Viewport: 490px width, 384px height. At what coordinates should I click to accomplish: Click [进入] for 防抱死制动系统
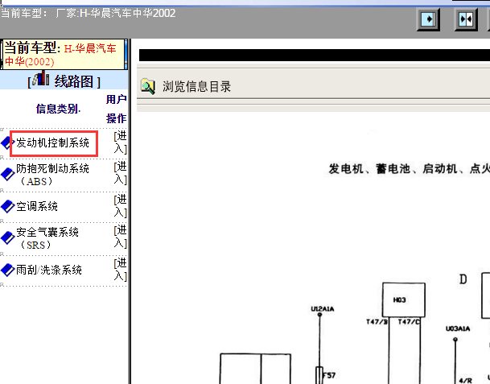121,173
